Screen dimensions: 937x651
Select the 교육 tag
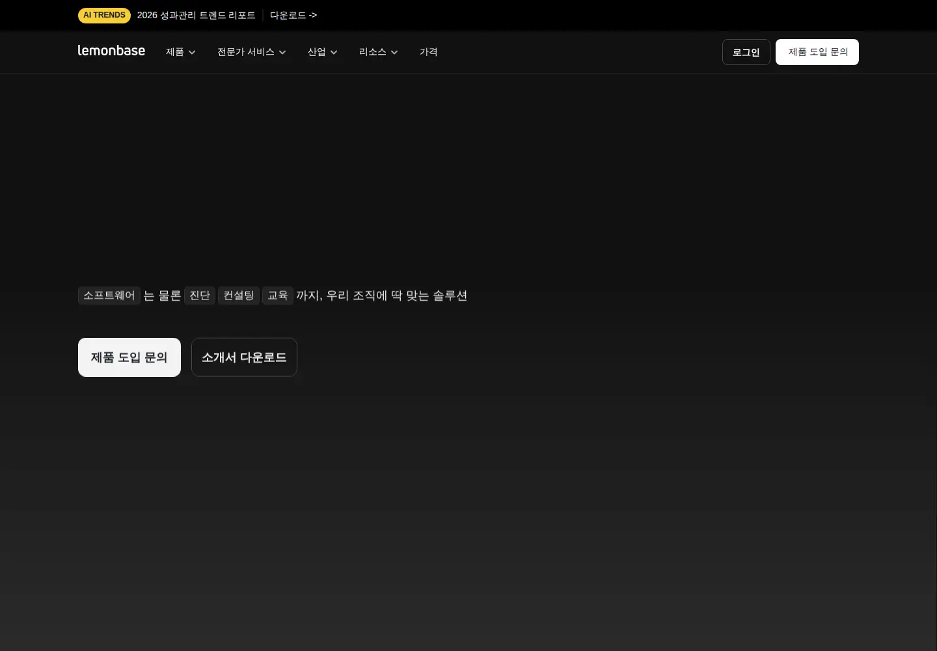pyautogui.click(x=278, y=296)
